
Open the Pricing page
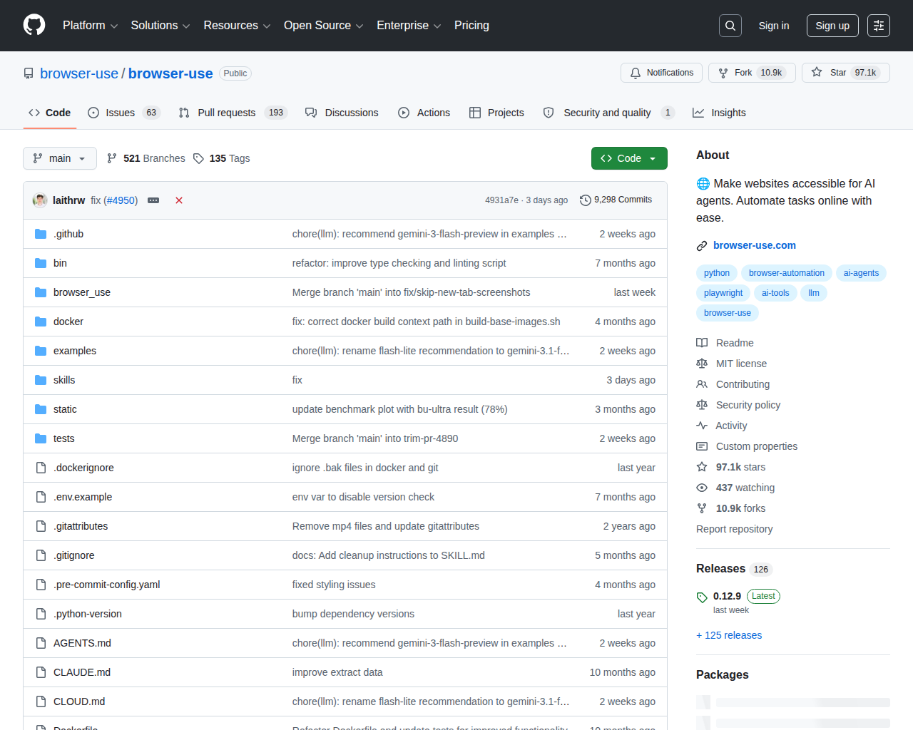pyautogui.click(x=471, y=26)
